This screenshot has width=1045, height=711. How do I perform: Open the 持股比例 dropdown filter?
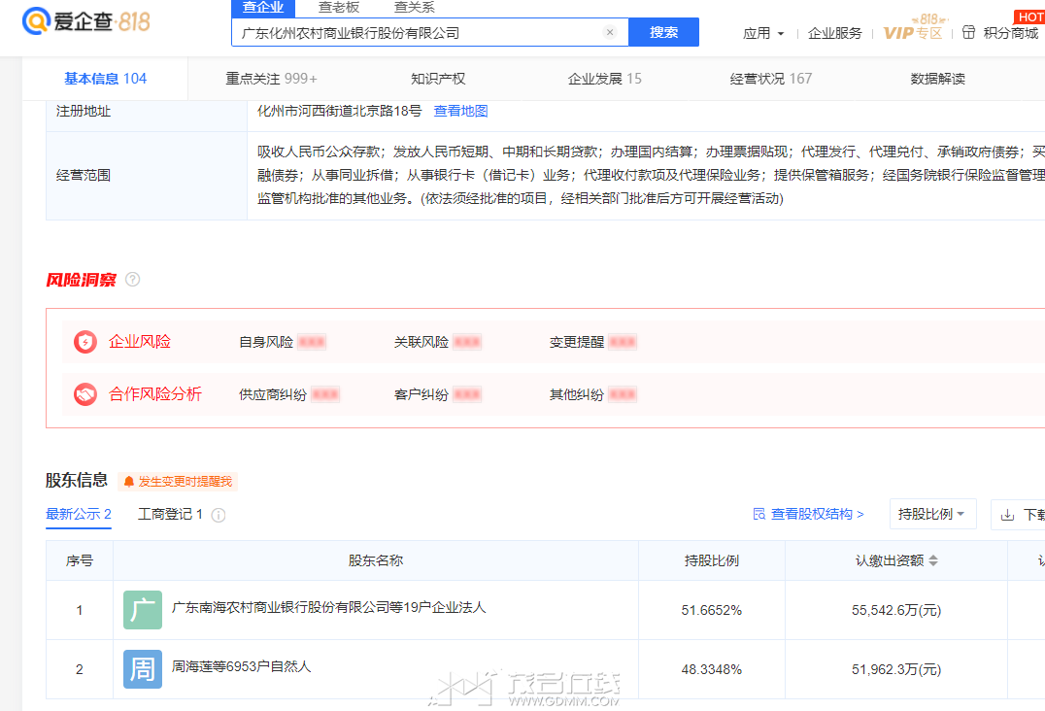932,514
